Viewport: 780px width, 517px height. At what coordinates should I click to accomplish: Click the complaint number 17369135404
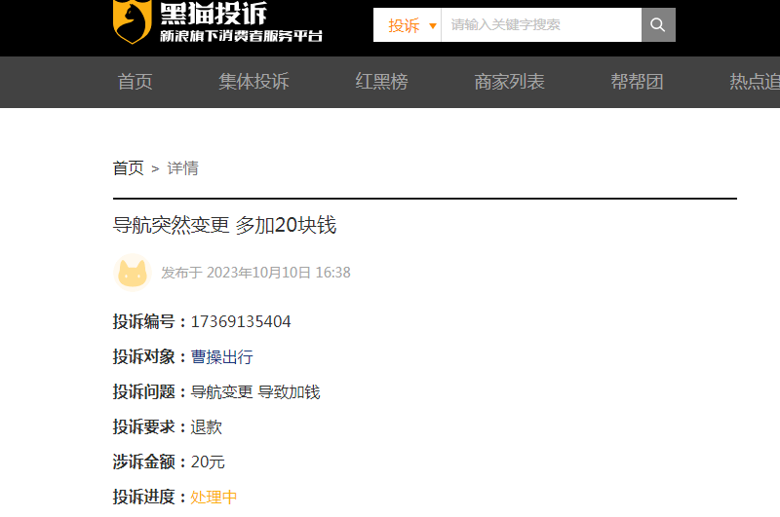pos(241,322)
